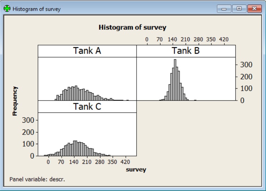Click the tallest bar in Tank B histogram

(175, 80)
